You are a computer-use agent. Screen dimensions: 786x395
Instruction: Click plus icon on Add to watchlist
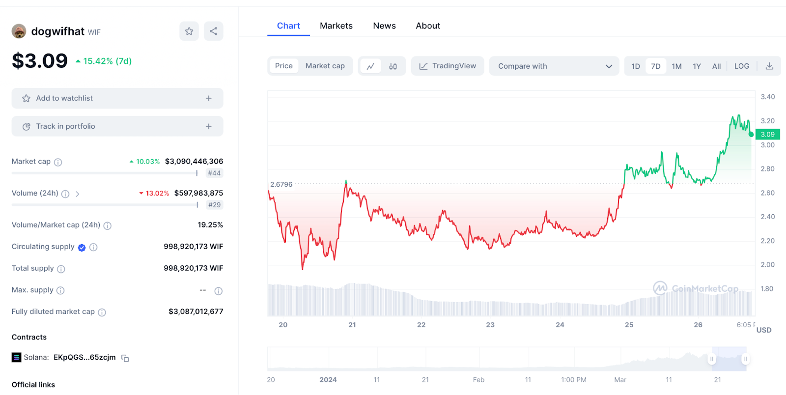point(209,98)
